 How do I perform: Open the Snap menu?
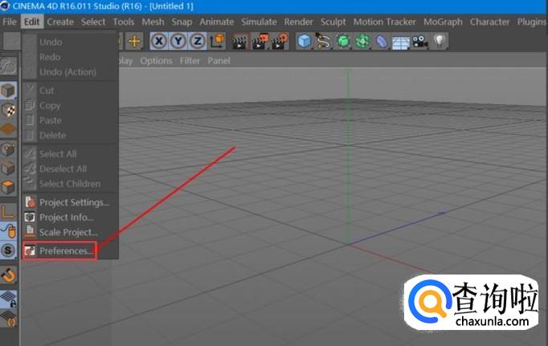coord(182,22)
